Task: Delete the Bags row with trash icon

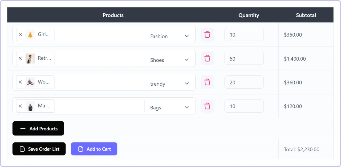Action: point(207,106)
